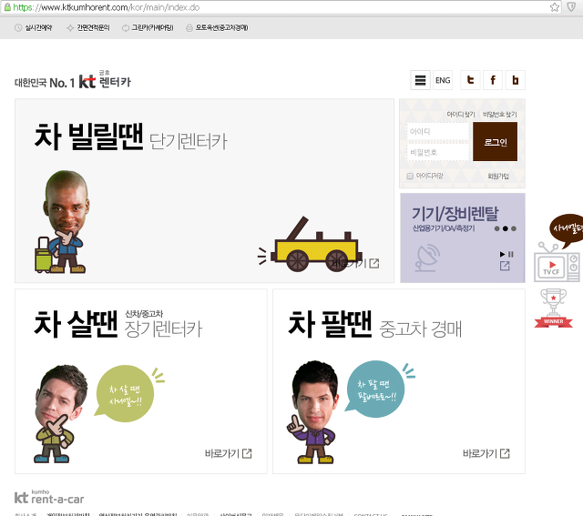Click the 차 살땐 장기렌터카 heading
The image size is (583, 516).
point(118,324)
